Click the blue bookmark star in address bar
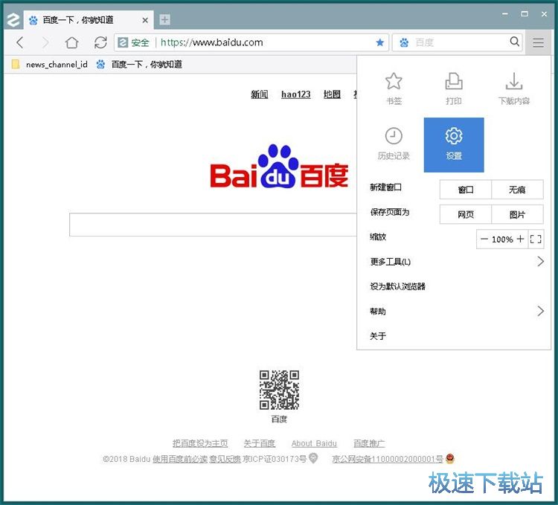The height and width of the screenshot is (505, 558). pyautogui.click(x=379, y=42)
